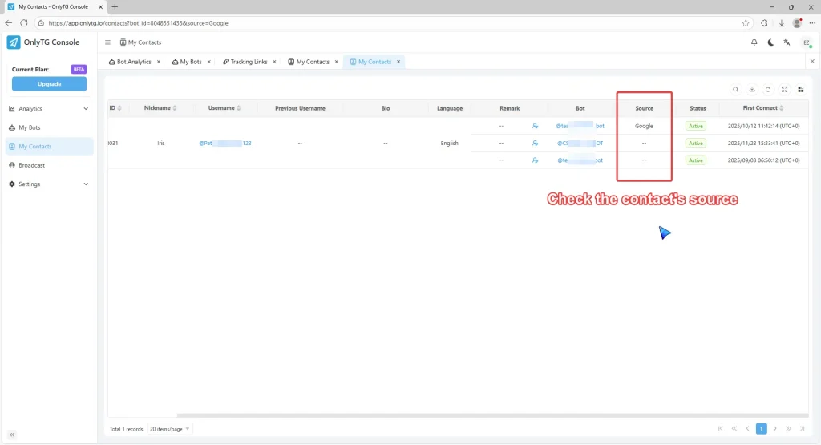Screen dimensions: 821x445
Task: Click the remark user icon in Google row
Action: tap(535, 126)
